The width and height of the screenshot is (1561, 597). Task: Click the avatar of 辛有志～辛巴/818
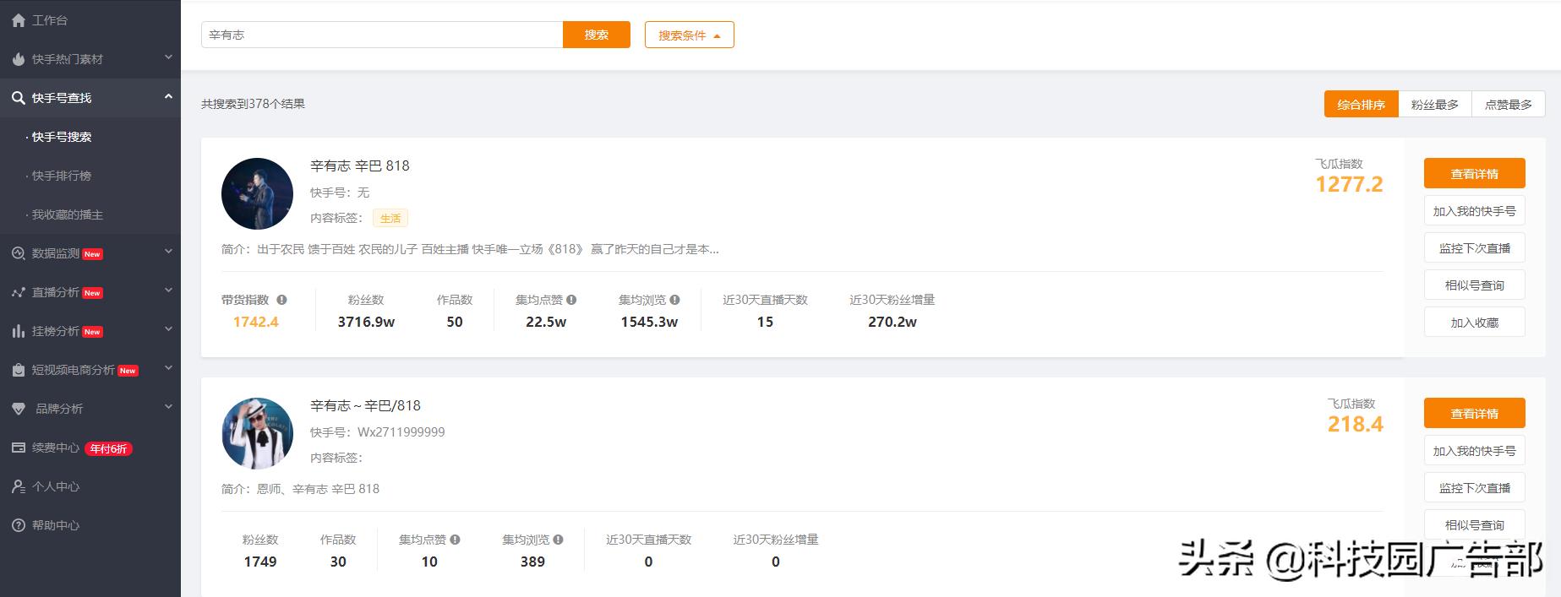pyautogui.click(x=257, y=433)
